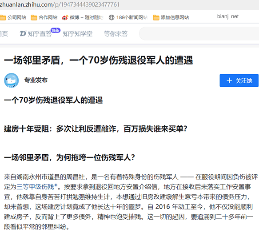Switch to the 知乎知学堂 tab

pyautogui.click(x=78, y=34)
